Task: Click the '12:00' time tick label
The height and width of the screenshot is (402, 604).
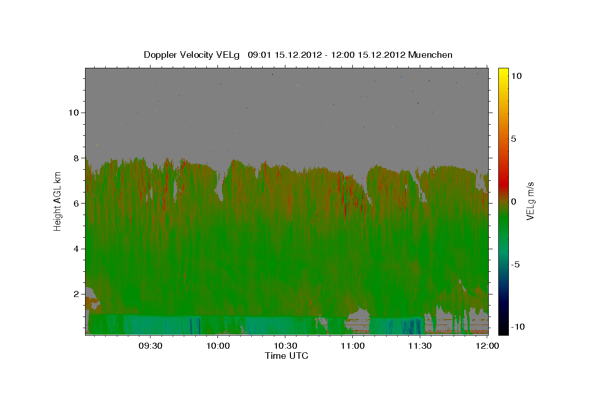Action: tap(487, 346)
